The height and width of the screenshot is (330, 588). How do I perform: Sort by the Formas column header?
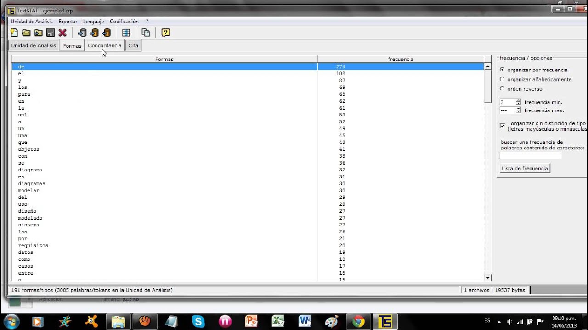[x=164, y=59]
